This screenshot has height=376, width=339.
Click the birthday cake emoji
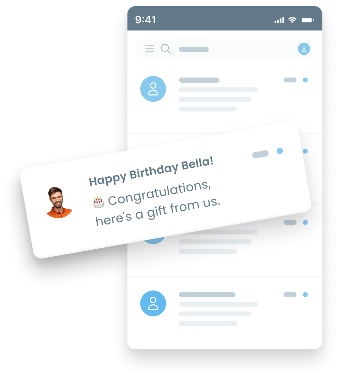pos(98,202)
